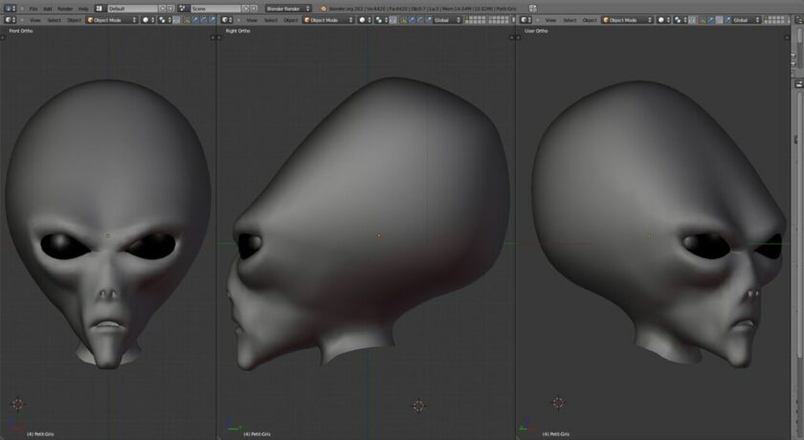Open Object Mode dropdown in Front Ortho viewport
Image resolution: width=804 pixels, height=440 pixels.
[x=112, y=20]
